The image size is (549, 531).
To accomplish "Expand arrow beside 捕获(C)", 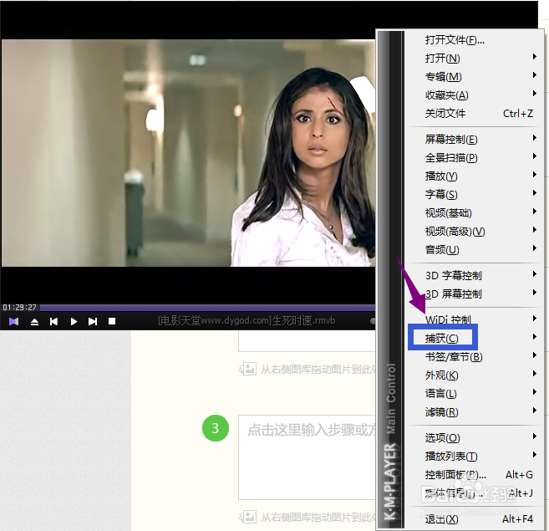I will (x=534, y=337).
